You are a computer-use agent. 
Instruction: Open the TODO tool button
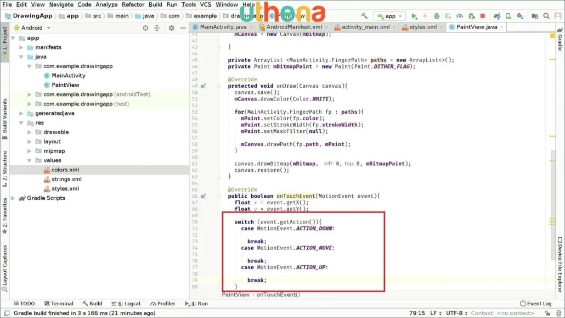pos(24,304)
